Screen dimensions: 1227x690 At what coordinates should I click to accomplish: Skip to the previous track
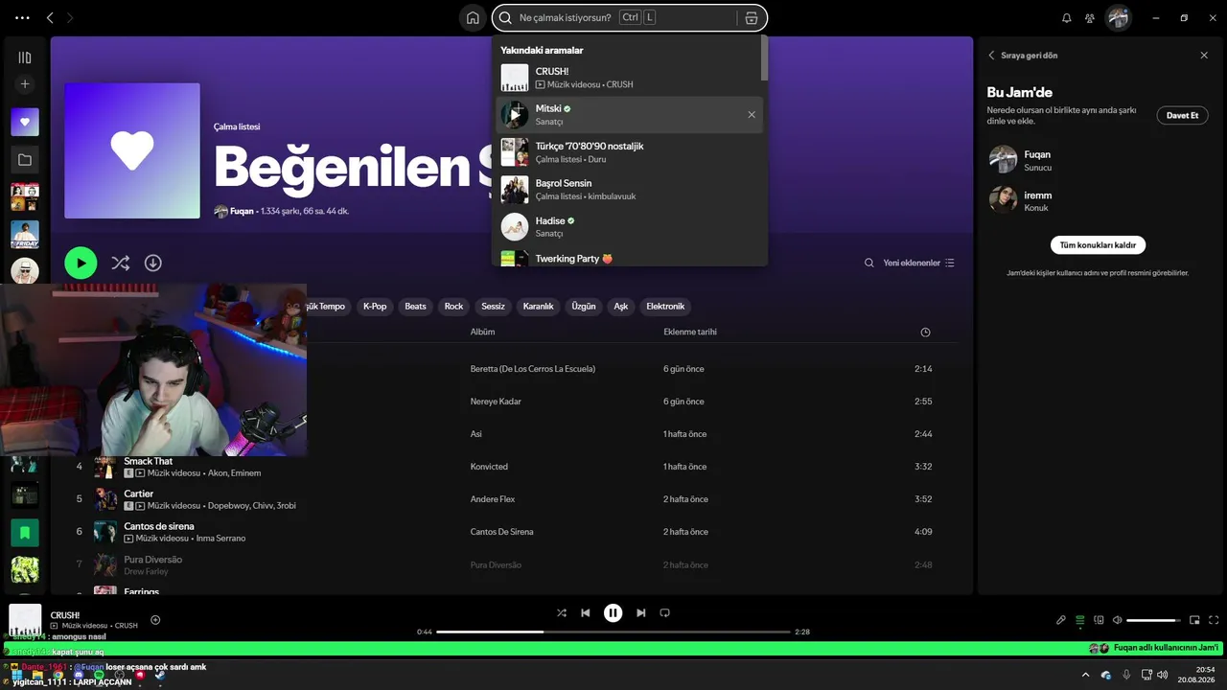click(x=586, y=613)
